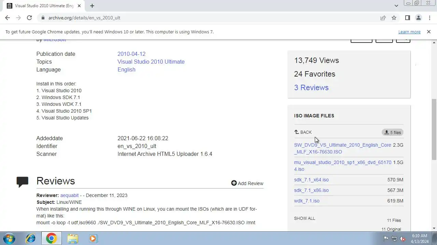Image resolution: width=437 pixels, height=245 pixels.
Task: Launch Internet Explorer from taskbar
Action: tap(31, 238)
